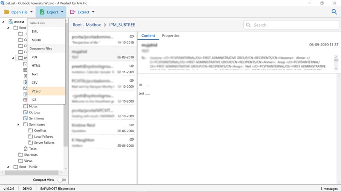
Task: Click the trash can icon in the folder tree
Action: coord(26,76)
